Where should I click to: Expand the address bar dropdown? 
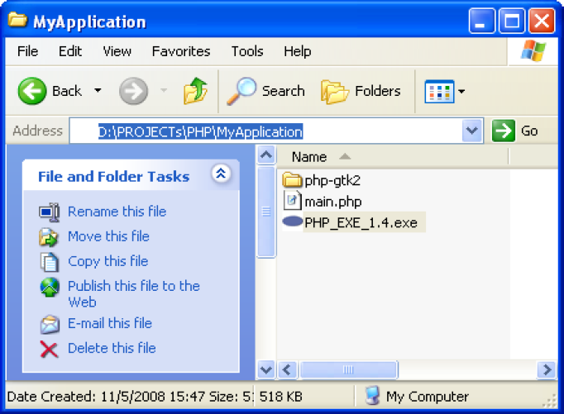click(472, 131)
